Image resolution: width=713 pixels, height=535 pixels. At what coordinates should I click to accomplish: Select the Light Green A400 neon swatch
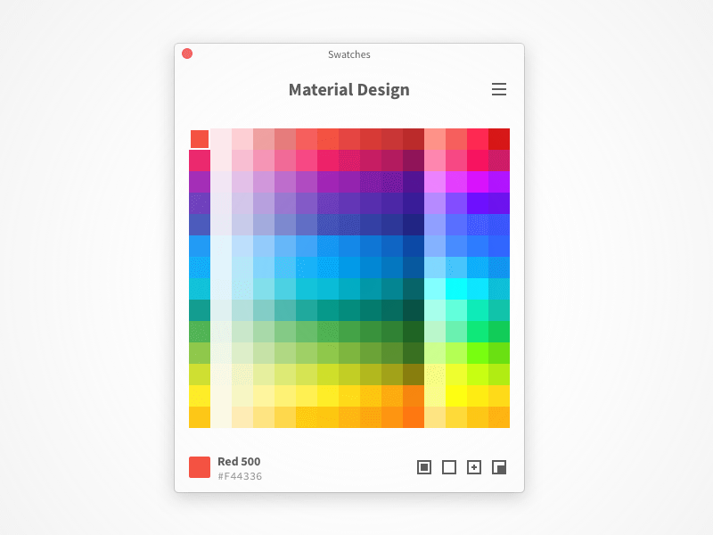pyautogui.click(x=478, y=352)
